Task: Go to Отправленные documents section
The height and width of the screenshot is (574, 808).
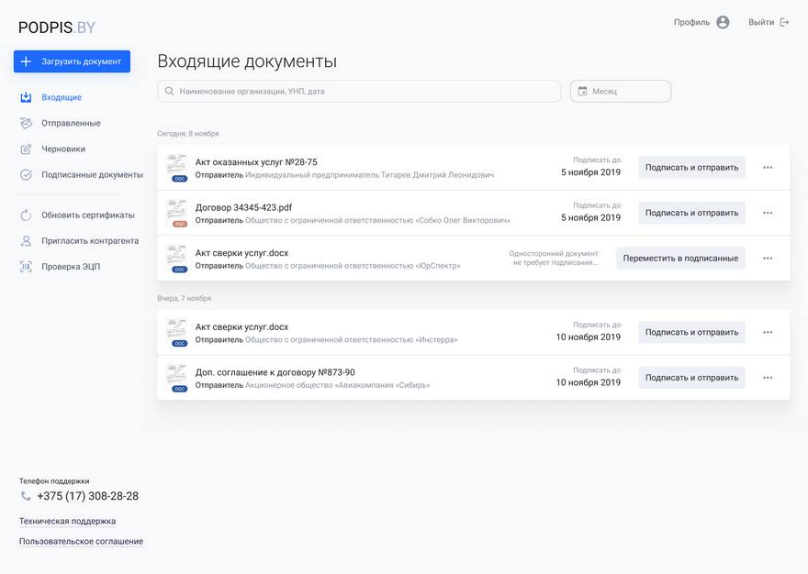Action: [x=71, y=124]
